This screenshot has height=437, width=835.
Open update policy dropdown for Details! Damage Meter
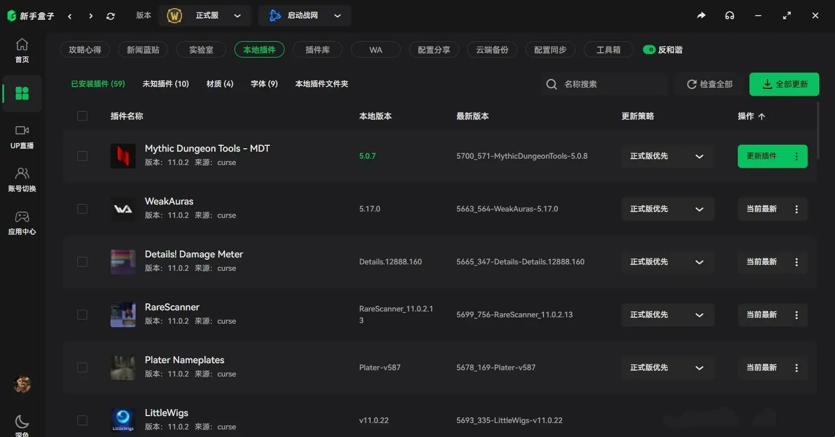(667, 262)
